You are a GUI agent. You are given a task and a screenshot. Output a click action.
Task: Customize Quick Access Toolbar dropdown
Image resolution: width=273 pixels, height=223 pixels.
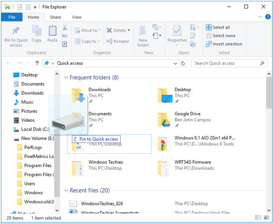click(x=35, y=7)
